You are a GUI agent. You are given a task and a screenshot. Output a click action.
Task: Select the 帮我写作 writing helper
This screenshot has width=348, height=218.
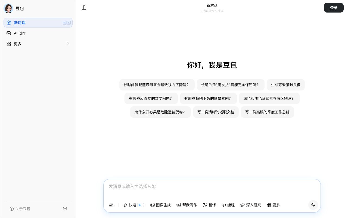tap(187, 205)
